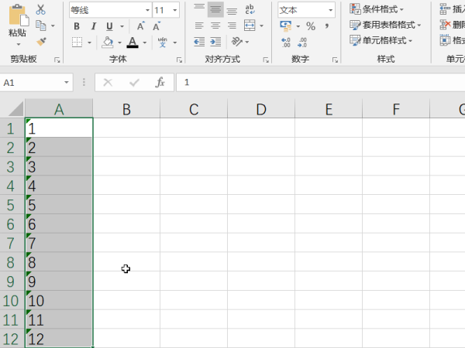Click the Copy icon
Screen dimensions: 465x348
41,26
